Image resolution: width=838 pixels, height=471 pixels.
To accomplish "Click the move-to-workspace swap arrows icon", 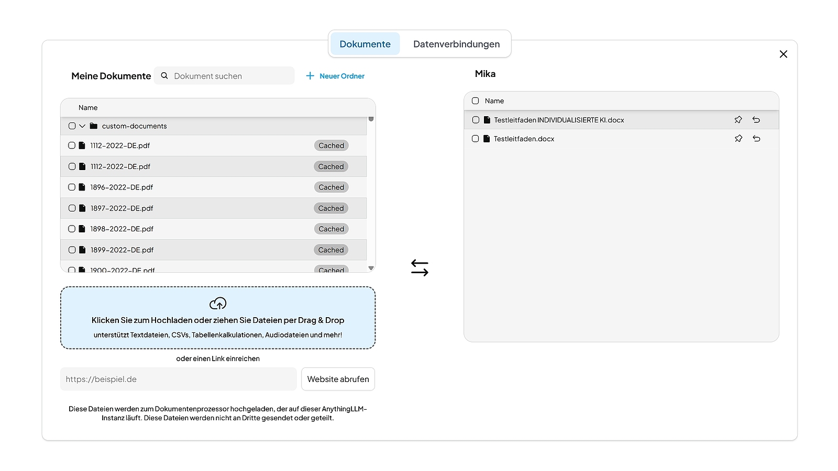I will 420,267.
